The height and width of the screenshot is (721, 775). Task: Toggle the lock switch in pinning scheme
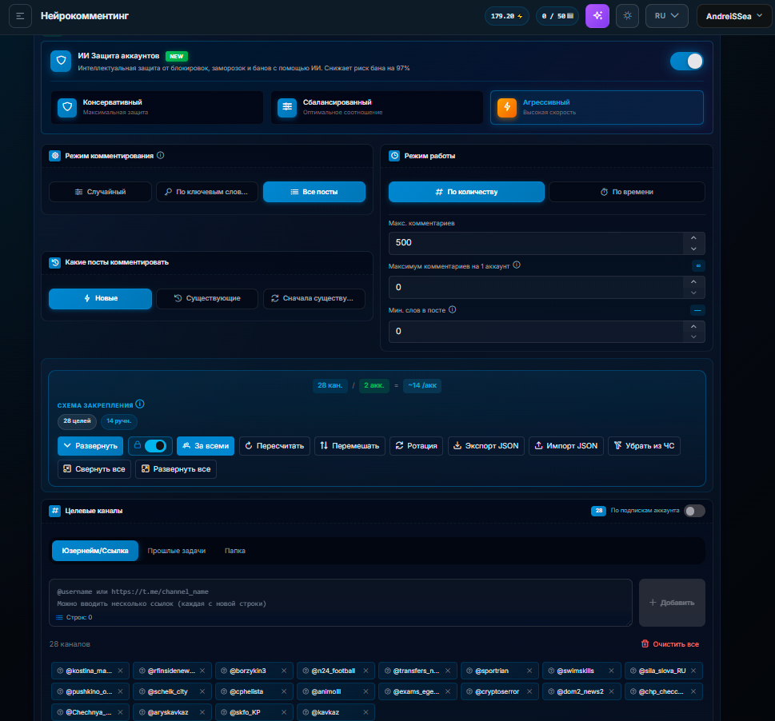155,446
